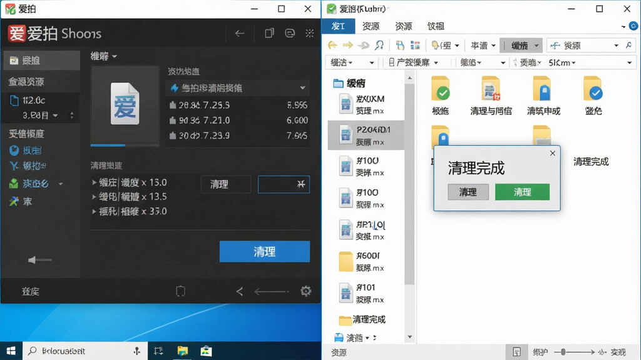Click the back arrow in Shoots header

coord(240,34)
